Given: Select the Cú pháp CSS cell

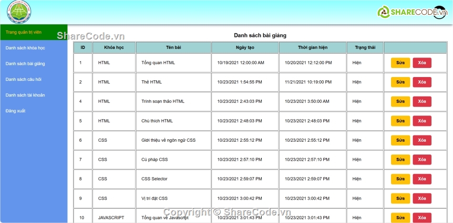Looking at the screenshot, I should pyautogui.click(x=174, y=160).
